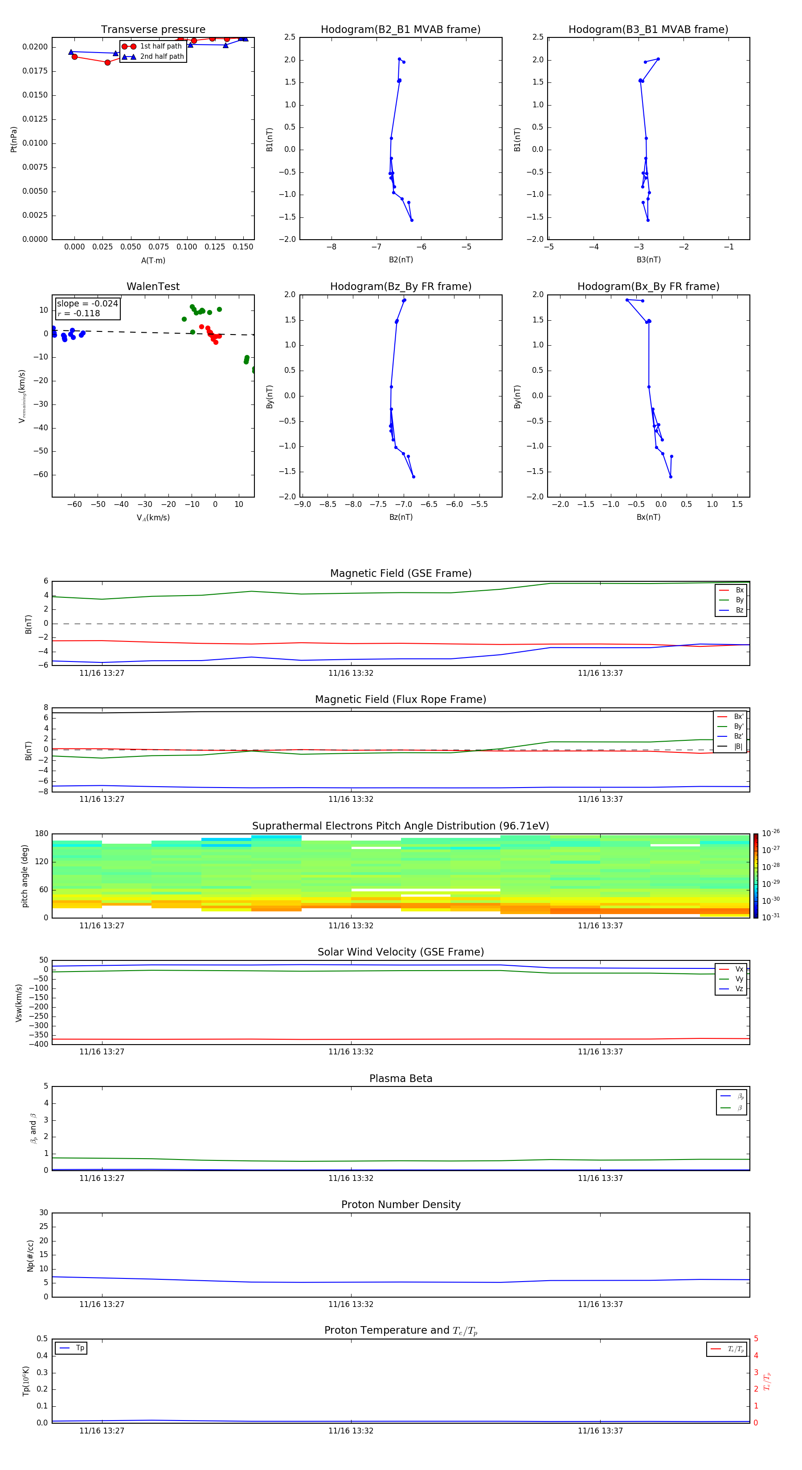Click 'Solar Wind Velocity (GSE Frame)' title
Screen dimensions: 802x1470
(x=401, y=952)
